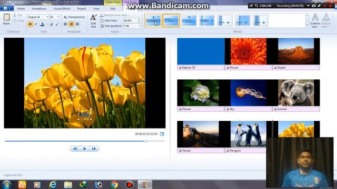The width and height of the screenshot is (337, 189).
Task: Align caption text left
Action: (x=65, y=24)
